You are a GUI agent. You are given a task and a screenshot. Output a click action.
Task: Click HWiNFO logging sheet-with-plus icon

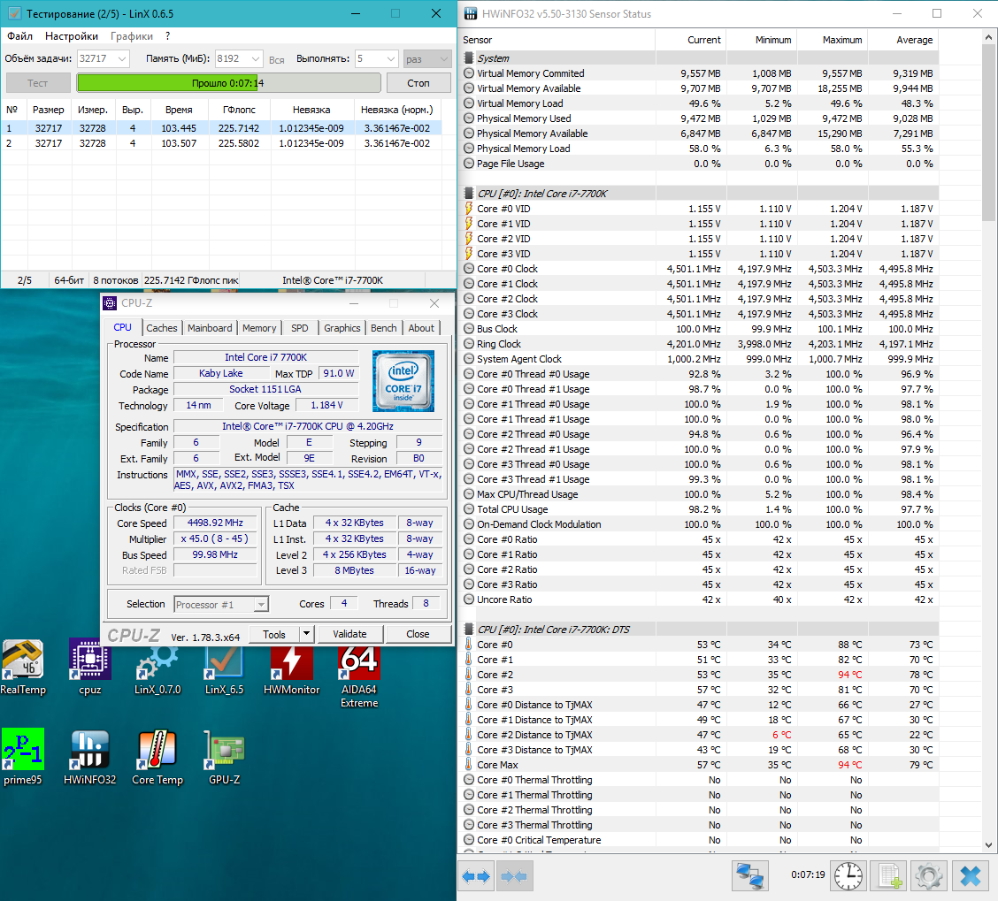coord(889,876)
